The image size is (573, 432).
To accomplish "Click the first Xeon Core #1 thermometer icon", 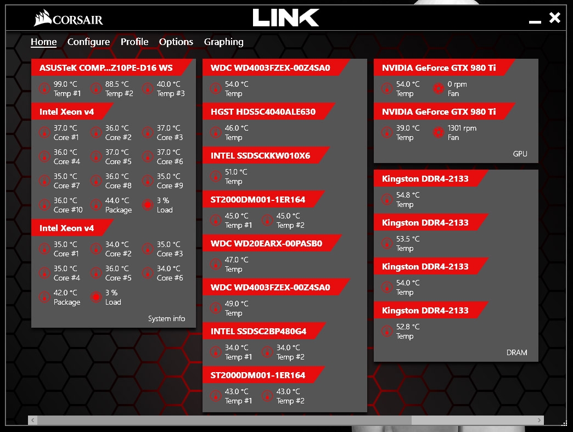I will [x=44, y=132].
